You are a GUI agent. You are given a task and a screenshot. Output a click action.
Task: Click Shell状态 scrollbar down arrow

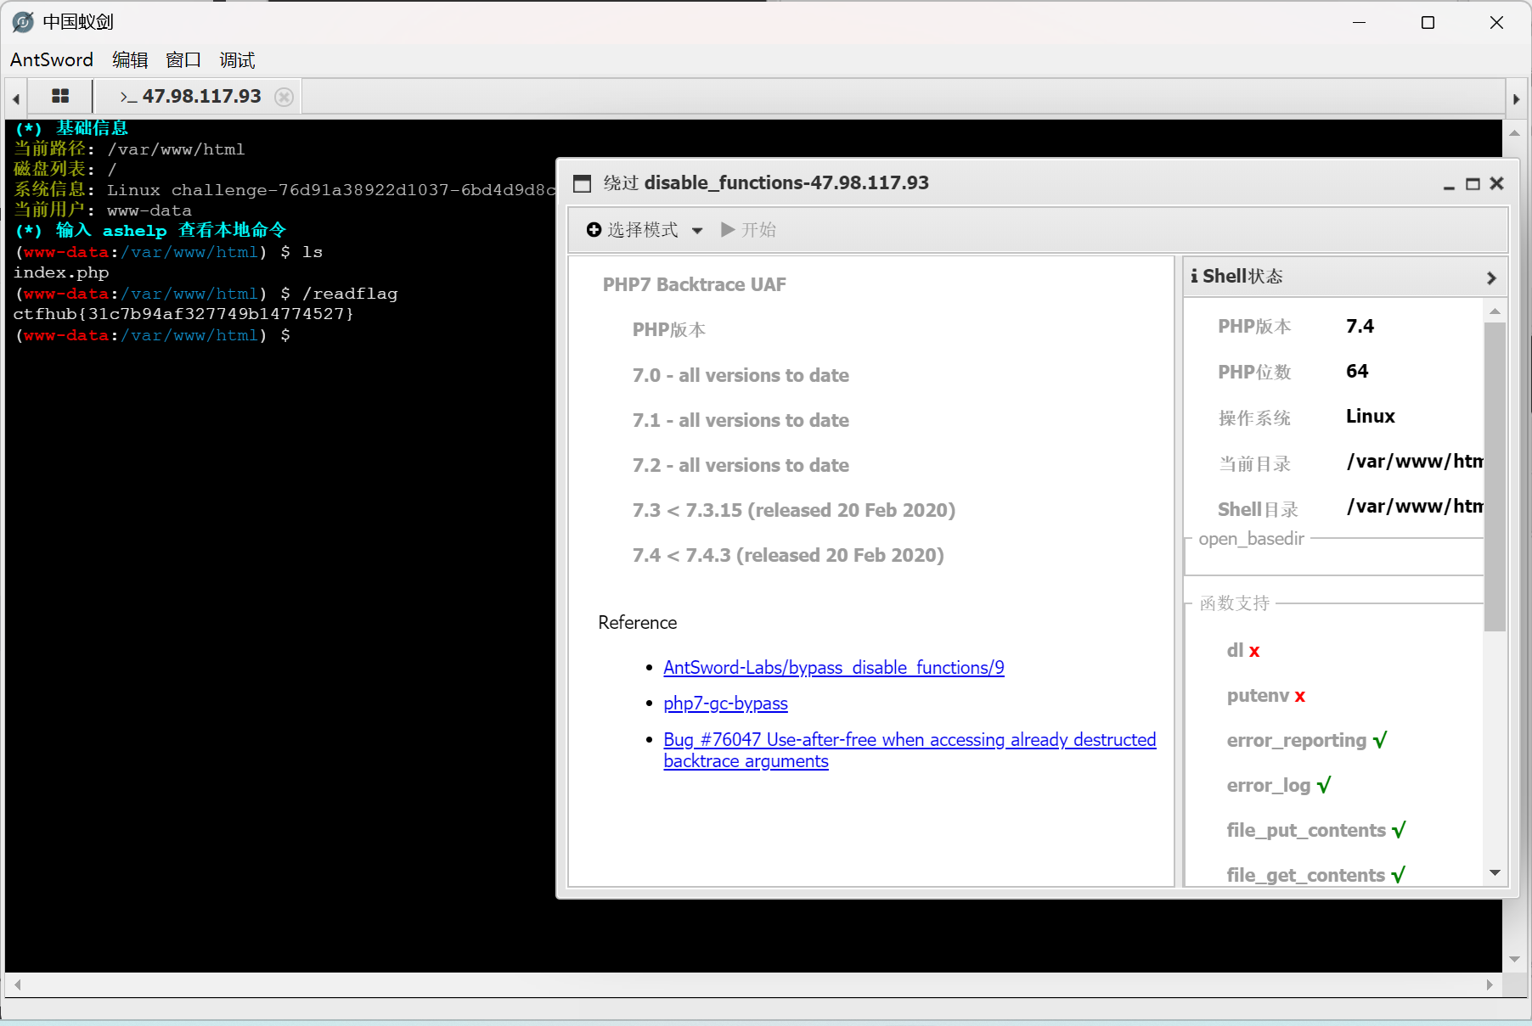tap(1495, 873)
